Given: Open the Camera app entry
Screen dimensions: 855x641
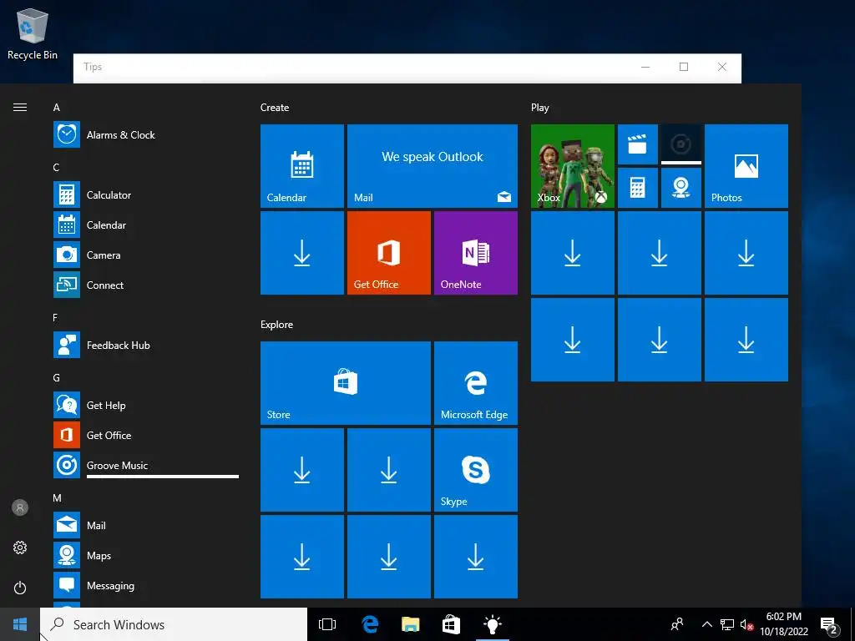Looking at the screenshot, I should click(x=145, y=255).
